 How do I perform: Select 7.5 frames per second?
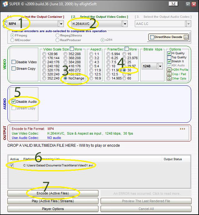[x=108, y=62]
